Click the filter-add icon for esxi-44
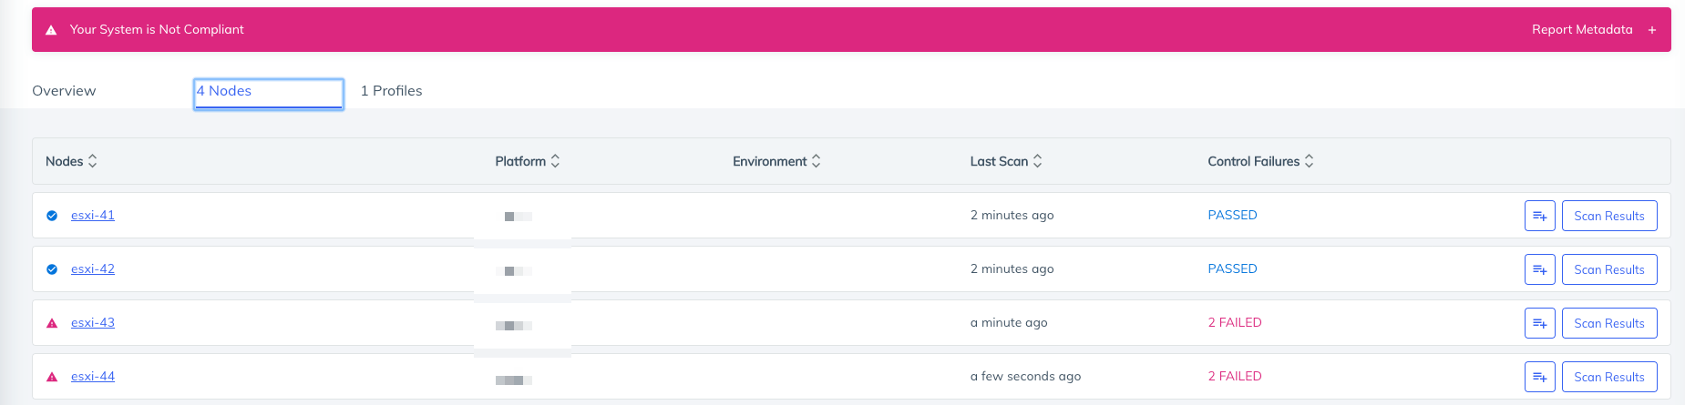Image resolution: width=1685 pixels, height=405 pixels. point(1539,377)
